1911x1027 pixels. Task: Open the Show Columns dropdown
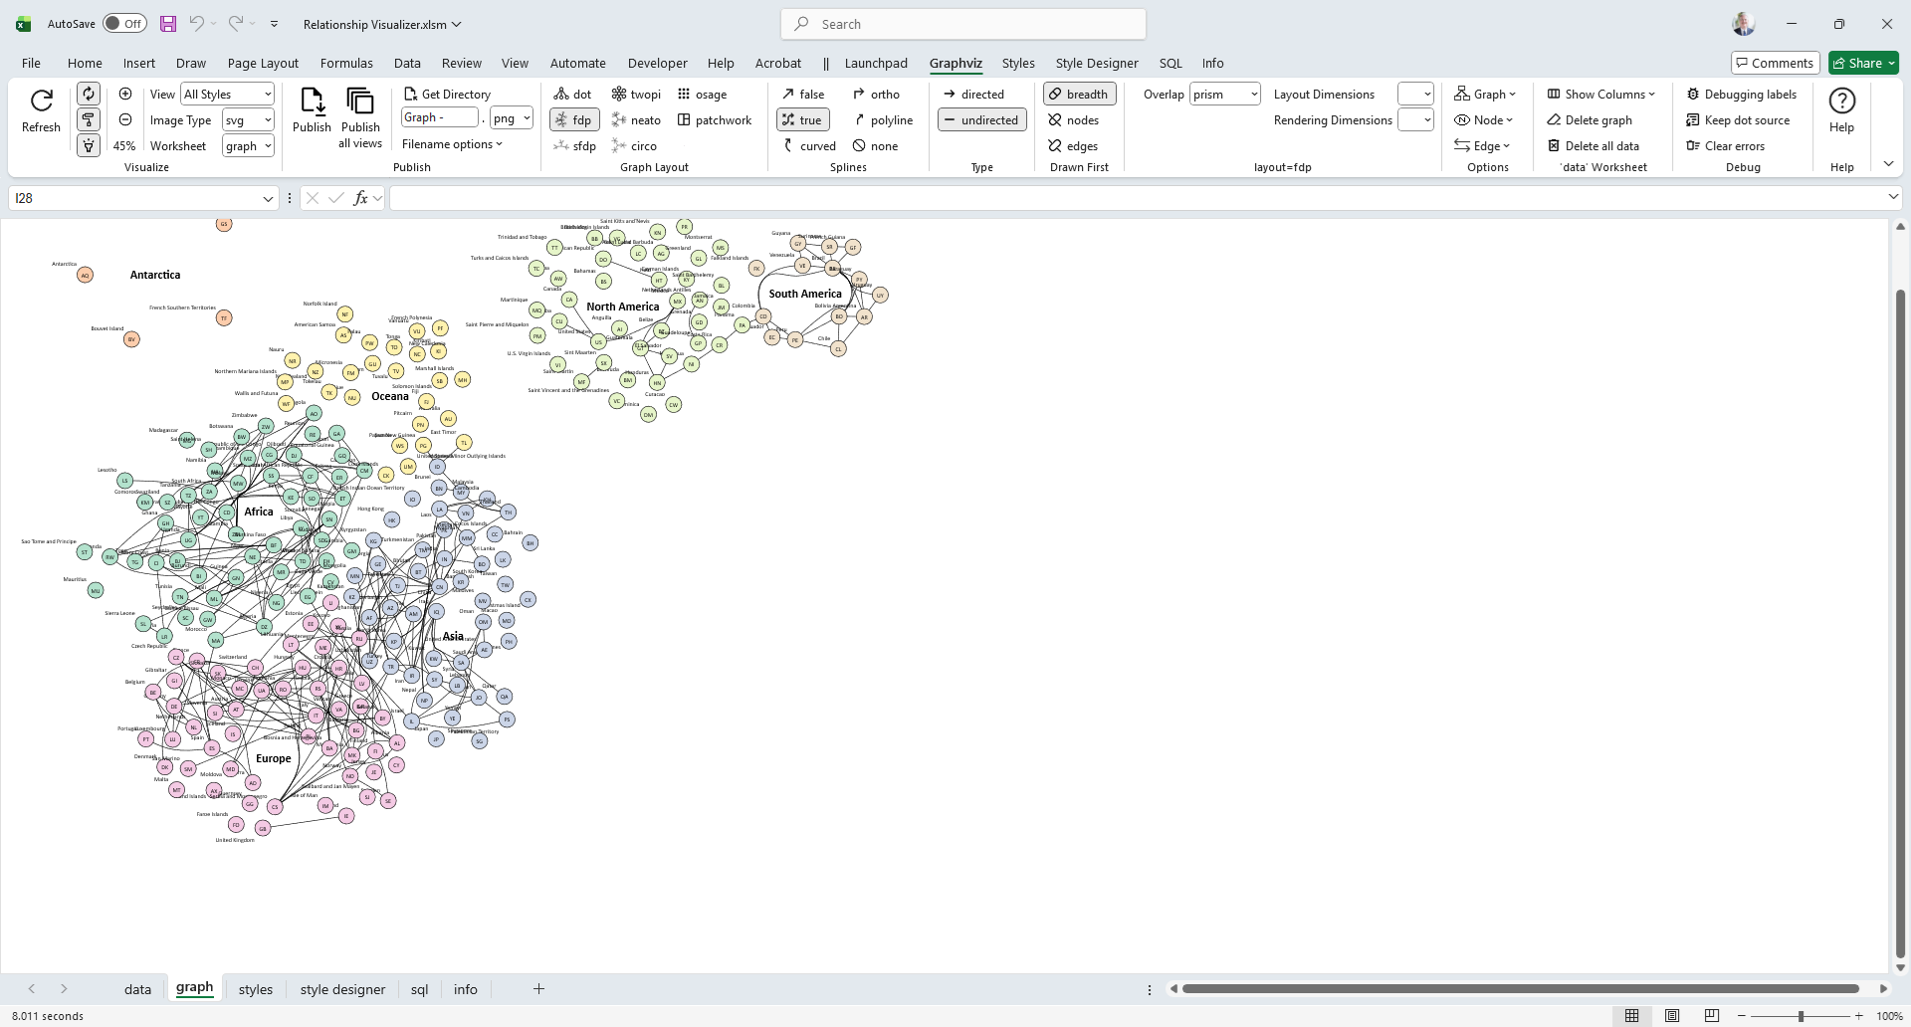point(1601,95)
